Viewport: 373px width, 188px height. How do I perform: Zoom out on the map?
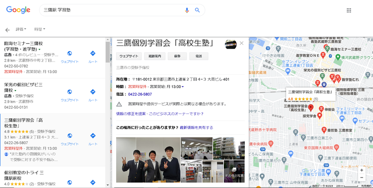tap(362, 178)
